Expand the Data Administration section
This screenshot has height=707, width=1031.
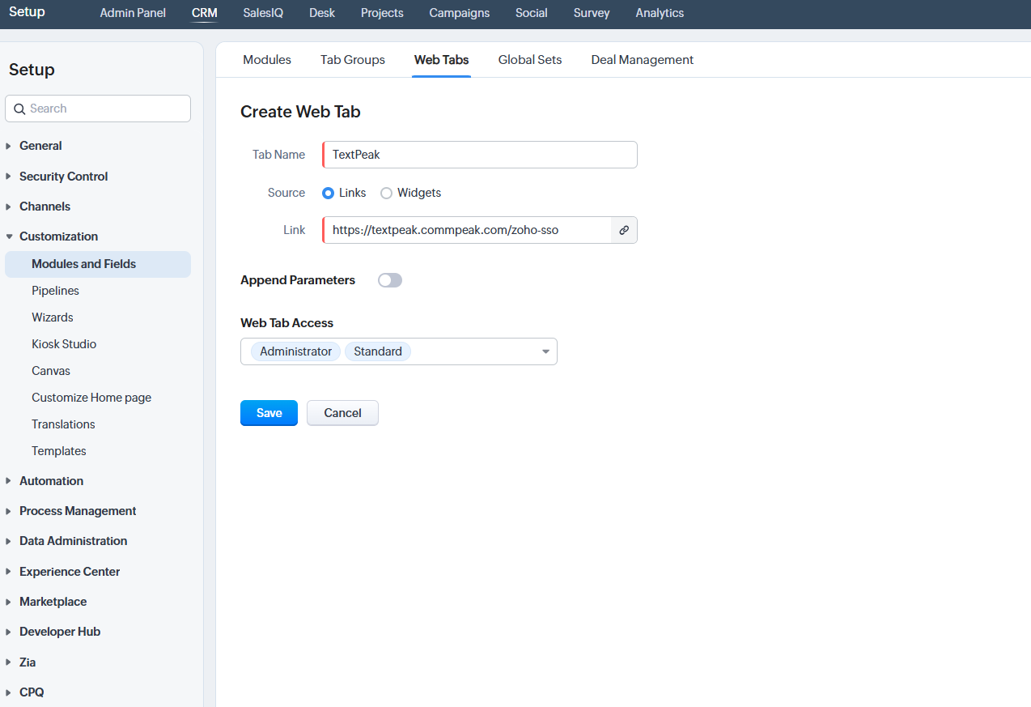pyautogui.click(x=73, y=541)
